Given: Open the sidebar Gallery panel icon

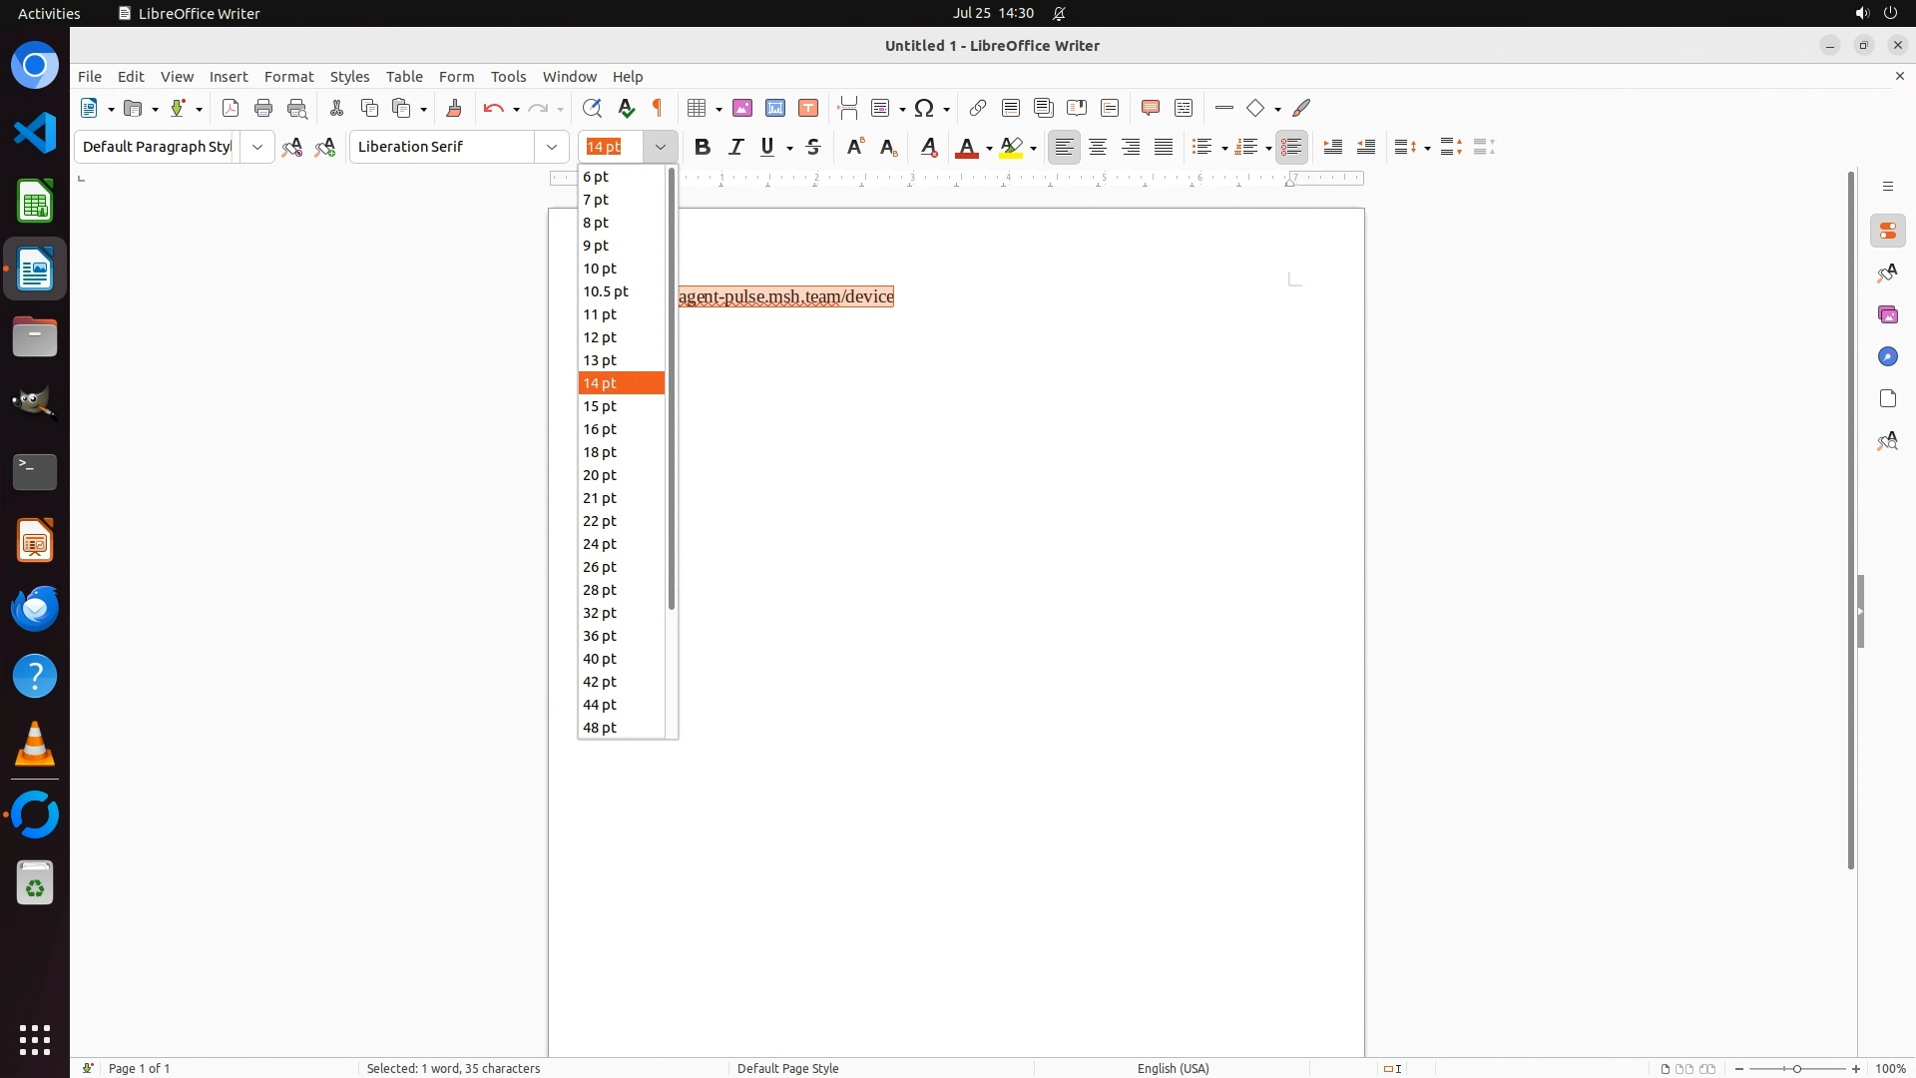Looking at the screenshot, I should click(x=1887, y=315).
